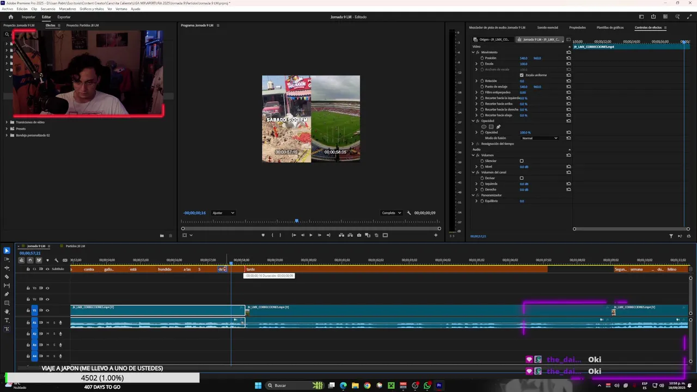Click the Importar workspace button
This screenshot has height=392, width=697.
(28, 17)
